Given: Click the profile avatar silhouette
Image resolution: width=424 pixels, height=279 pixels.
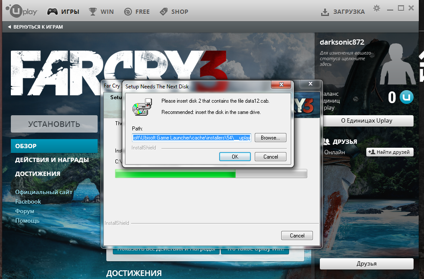Looking at the screenshot, I should 398,64.
